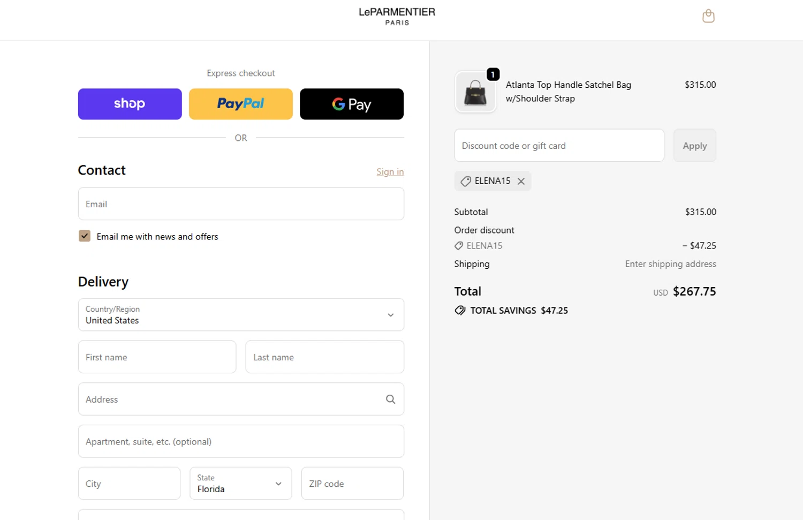Click the $315.00 subtotal value
Viewport: 803px width, 520px height.
pos(701,212)
